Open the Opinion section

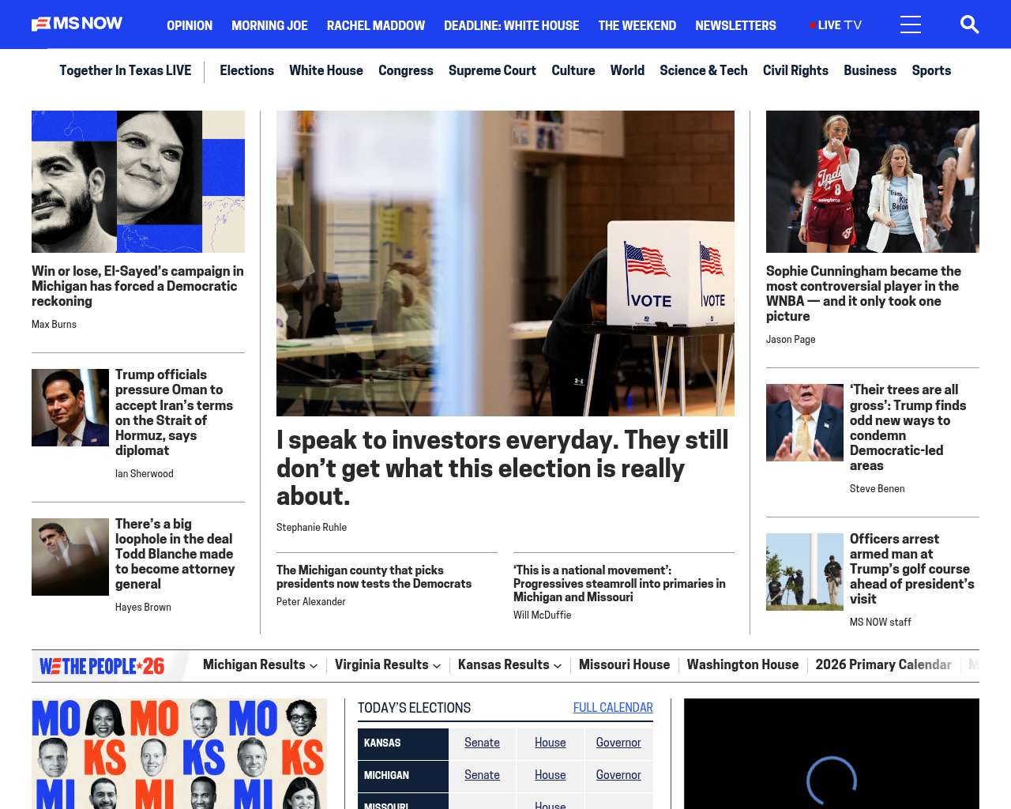[x=190, y=25]
